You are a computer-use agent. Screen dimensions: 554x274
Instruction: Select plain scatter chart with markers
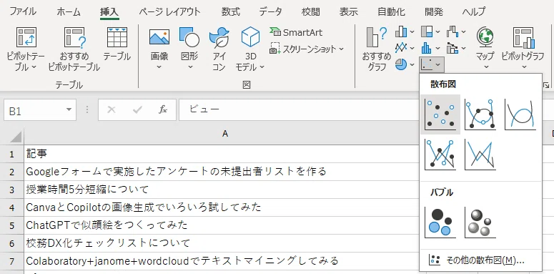[440, 114]
